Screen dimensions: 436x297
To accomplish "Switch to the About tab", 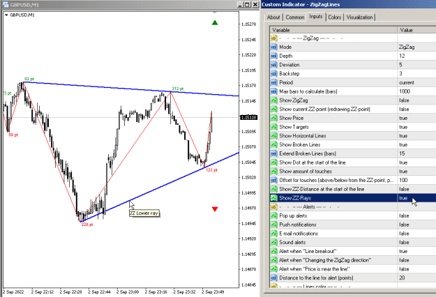I will click(x=273, y=17).
